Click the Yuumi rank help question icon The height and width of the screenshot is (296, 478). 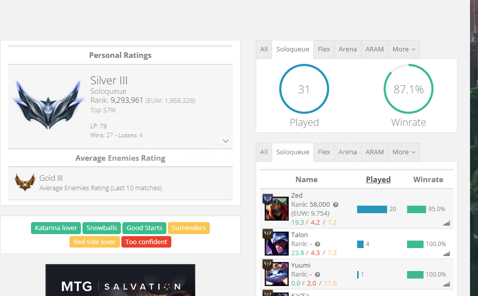(317, 275)
